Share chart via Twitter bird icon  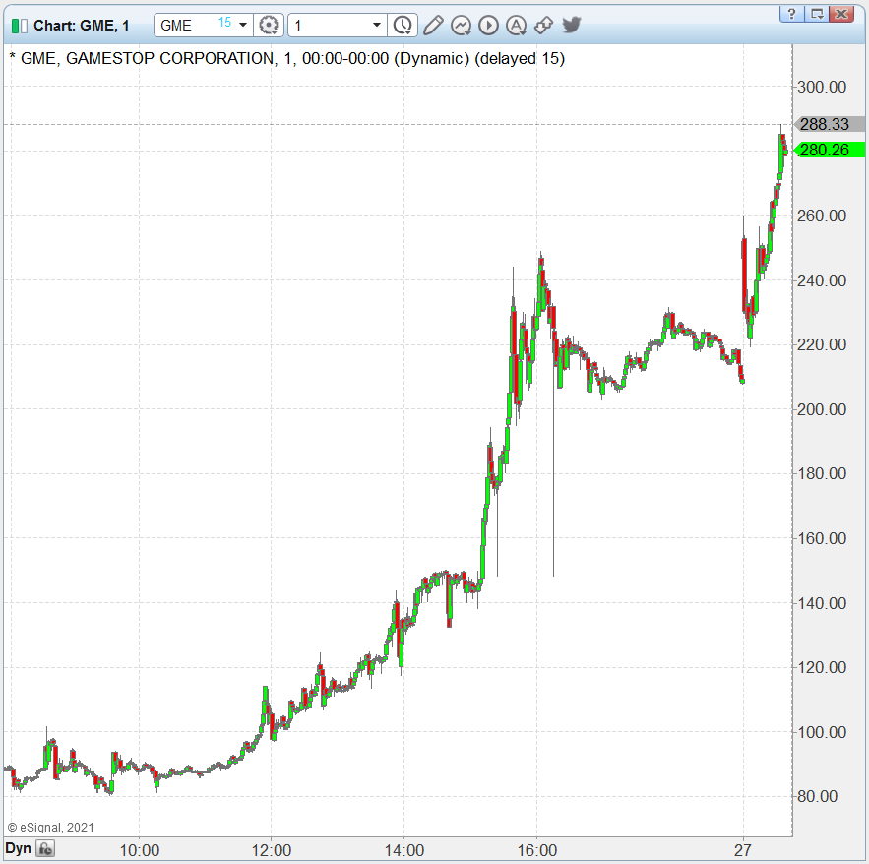coord(572,25)
